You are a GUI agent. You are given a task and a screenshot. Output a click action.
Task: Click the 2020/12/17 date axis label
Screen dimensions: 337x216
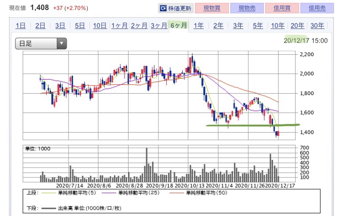point(280,186)
